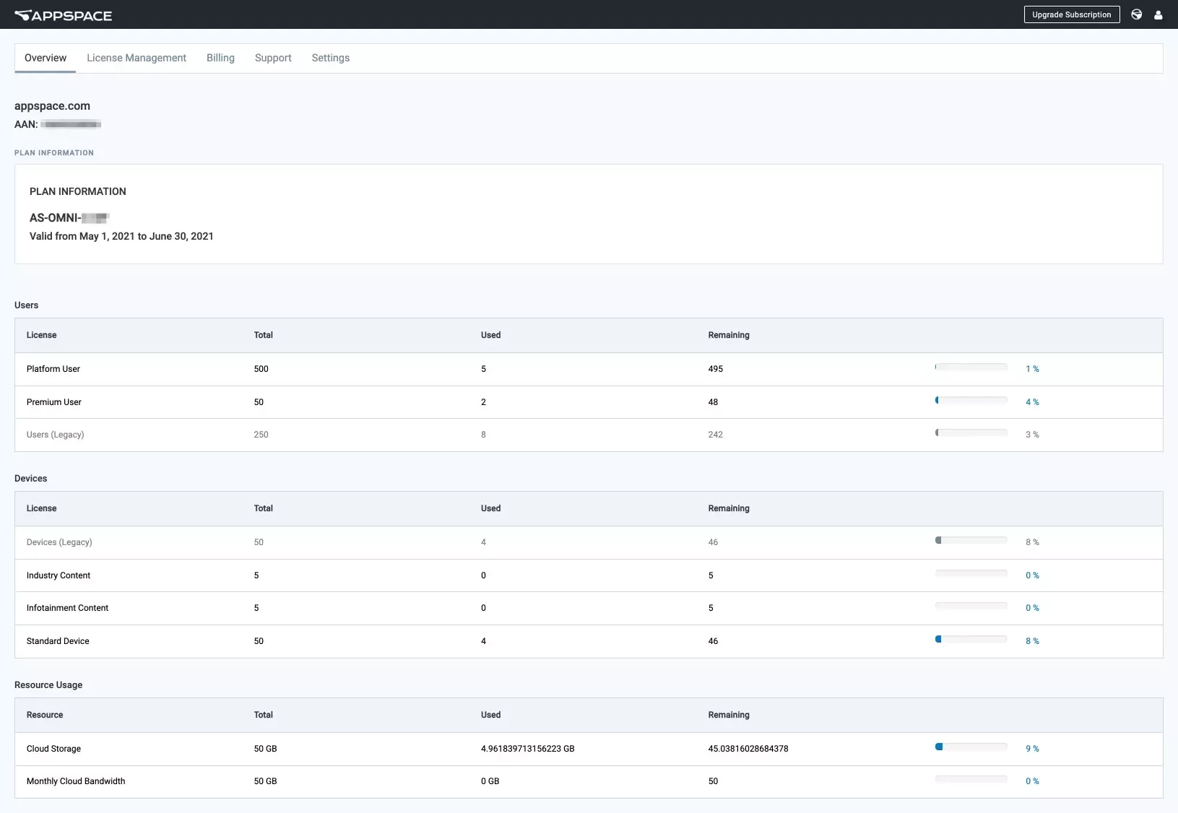Click the Platform User usage bar
This screenshot has height=813, width=1178.
971,367
